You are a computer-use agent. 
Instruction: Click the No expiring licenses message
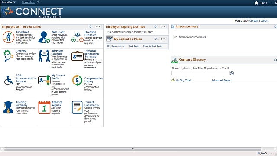click(130, 32)
